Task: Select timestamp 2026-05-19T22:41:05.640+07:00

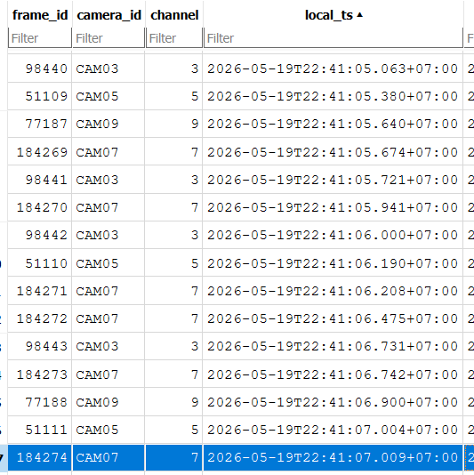Action: click(333, 125)
